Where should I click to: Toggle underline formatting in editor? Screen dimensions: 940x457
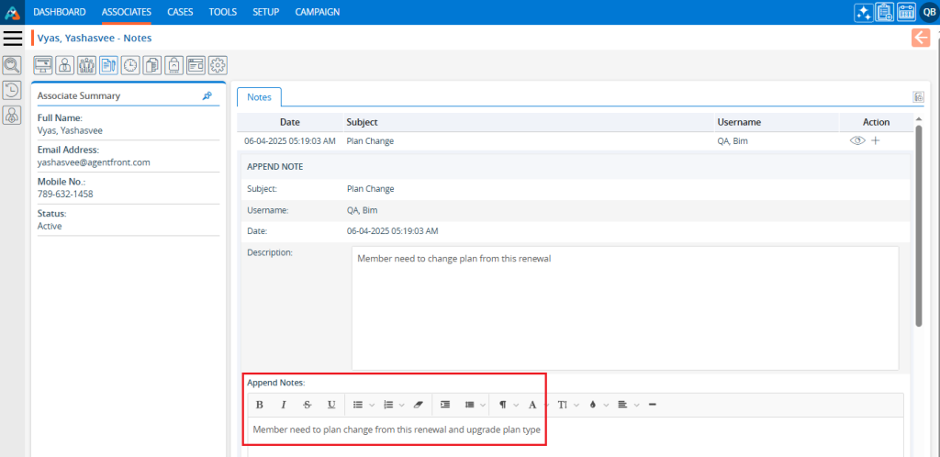tap(331, 405)
